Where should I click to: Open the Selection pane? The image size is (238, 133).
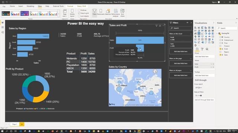[108, 12]
